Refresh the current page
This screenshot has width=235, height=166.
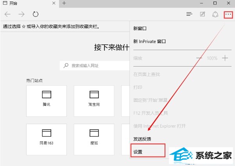coord(36,14)
